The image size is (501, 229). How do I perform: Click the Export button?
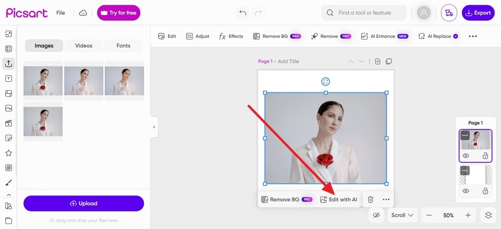point(479,13)
